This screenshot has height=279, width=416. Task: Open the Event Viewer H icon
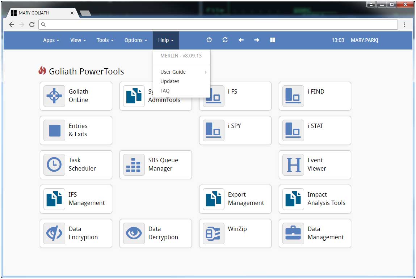(293, 165)
